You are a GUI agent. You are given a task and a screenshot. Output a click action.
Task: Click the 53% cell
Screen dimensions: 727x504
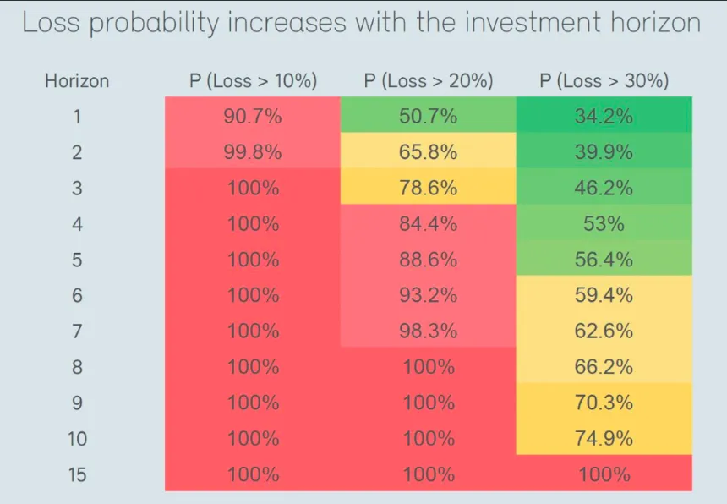(x=604, y=224)
